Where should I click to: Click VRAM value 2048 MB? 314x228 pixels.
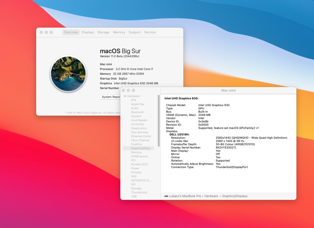pos(204,115)
